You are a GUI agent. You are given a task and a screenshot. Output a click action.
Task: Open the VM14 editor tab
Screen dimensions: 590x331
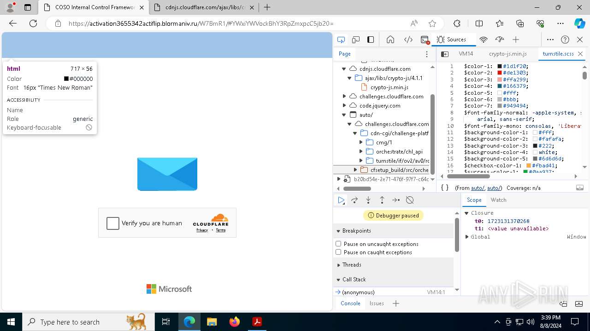pyautogui.click(x=466, y=54)
